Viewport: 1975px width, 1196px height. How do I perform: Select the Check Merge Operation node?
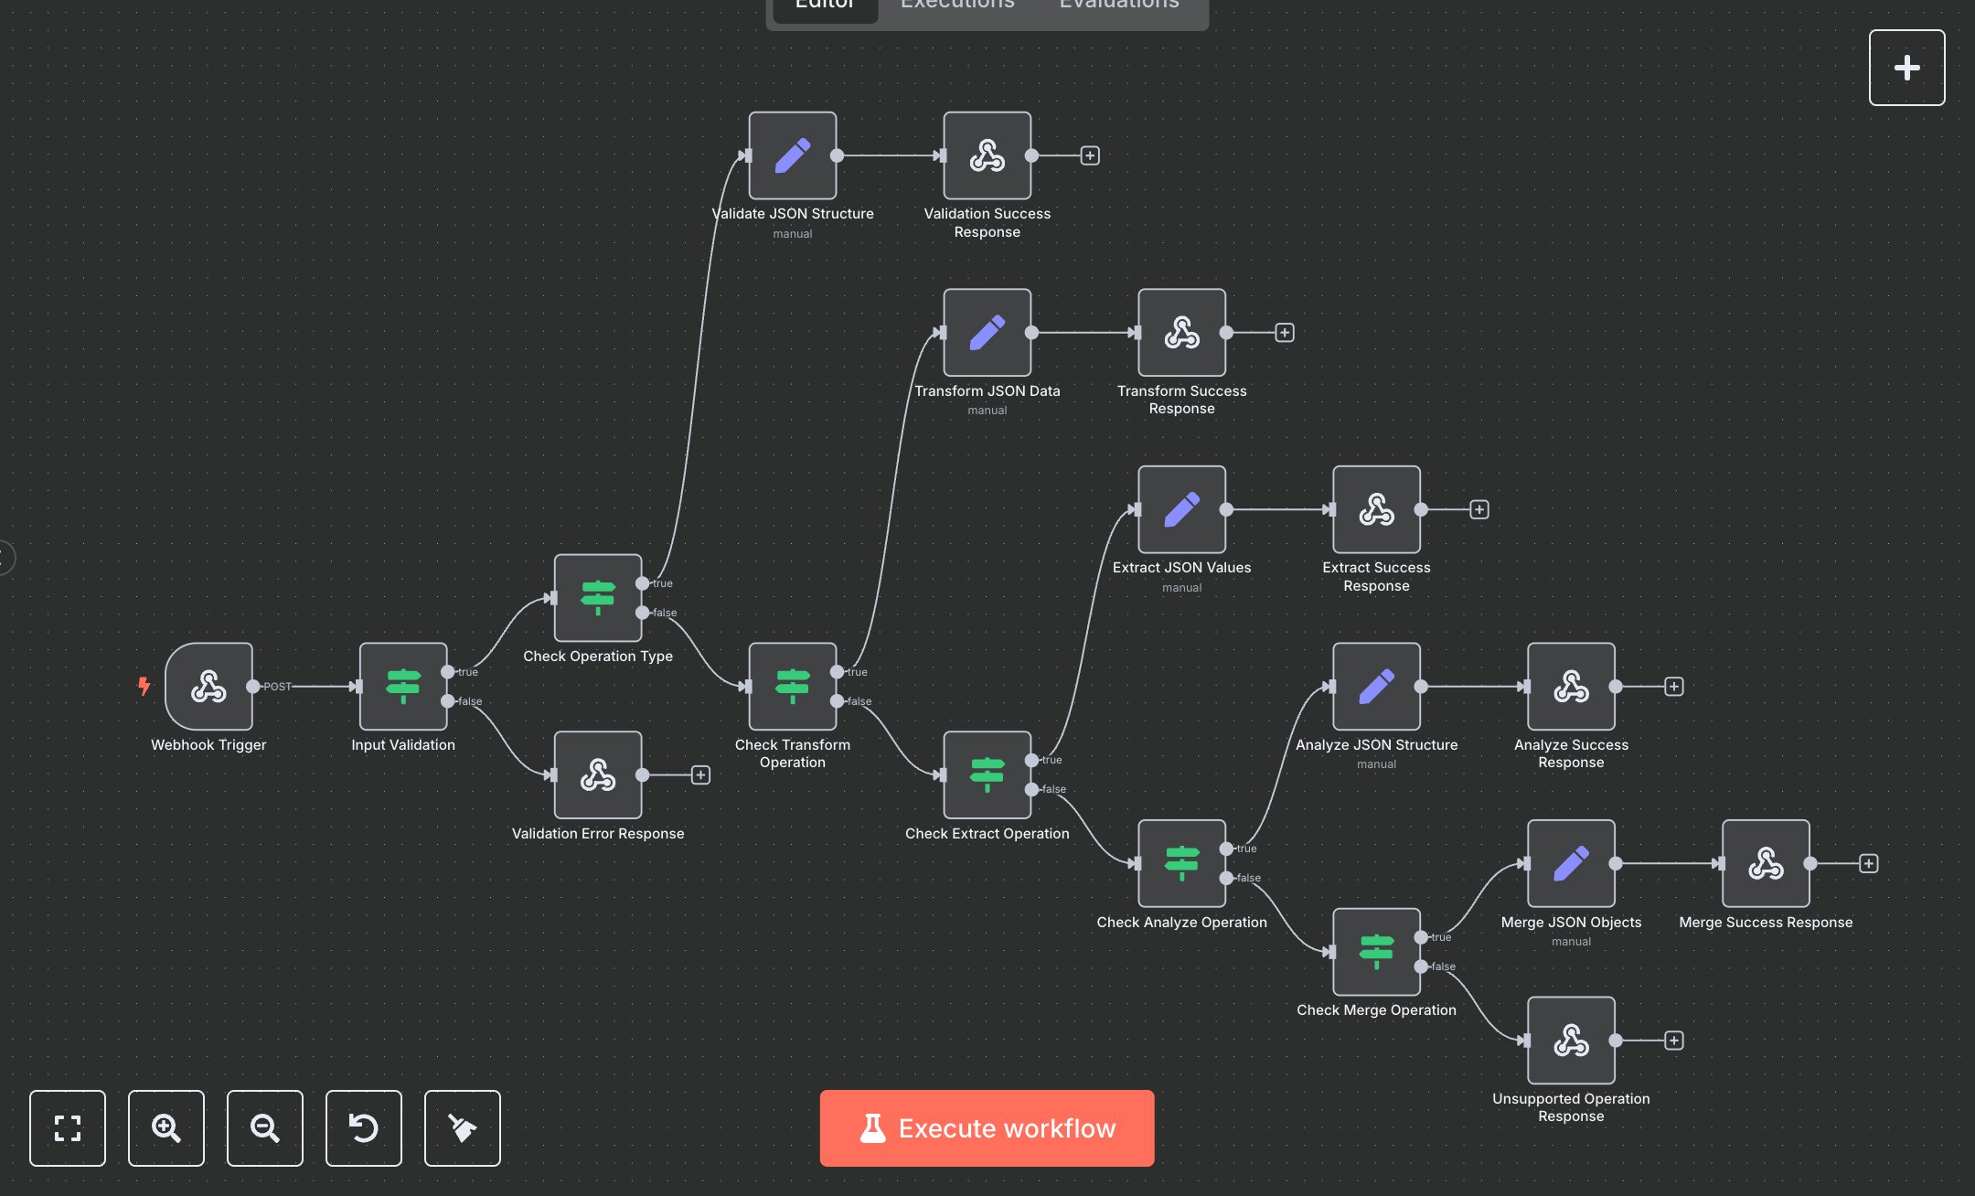point(1376,951)
